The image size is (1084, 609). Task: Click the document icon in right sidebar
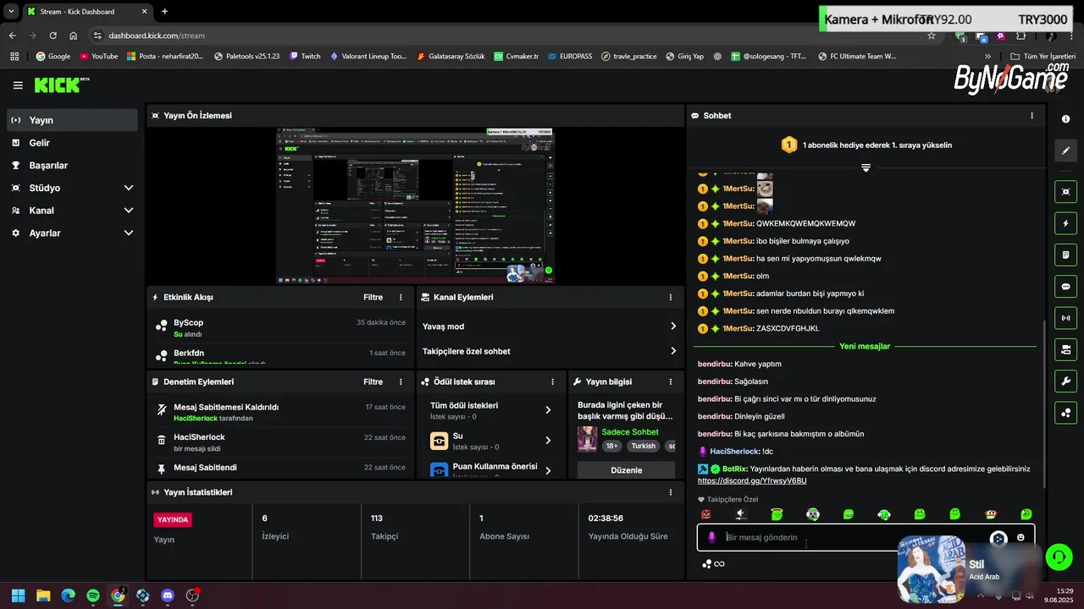coord(1065,255)
